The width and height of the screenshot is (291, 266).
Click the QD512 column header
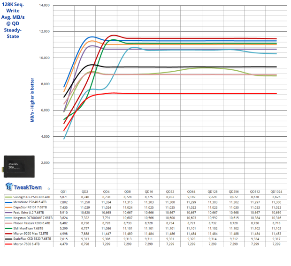click(255, 192)
